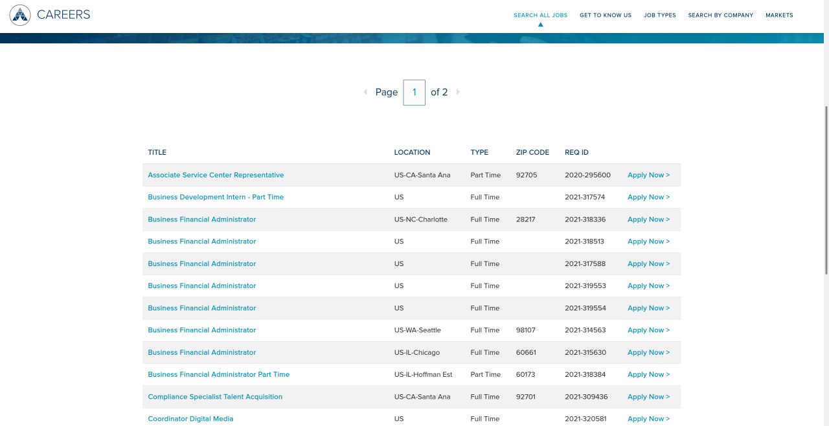Screen dimensions: 829x426
Task: Click the 'of 2' page count text
Action: (x=439, y=92)
